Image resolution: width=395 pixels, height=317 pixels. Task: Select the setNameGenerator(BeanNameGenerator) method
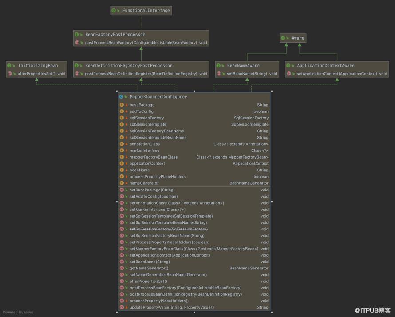pos(168,275)
